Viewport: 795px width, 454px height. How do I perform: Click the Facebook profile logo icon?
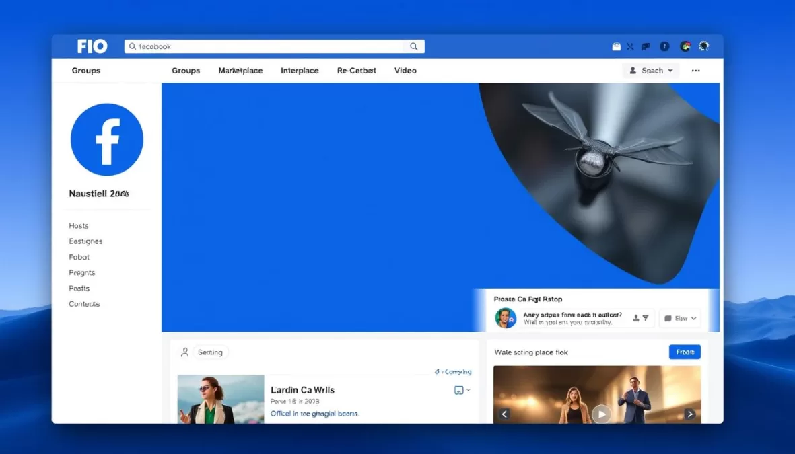(106, 139)
